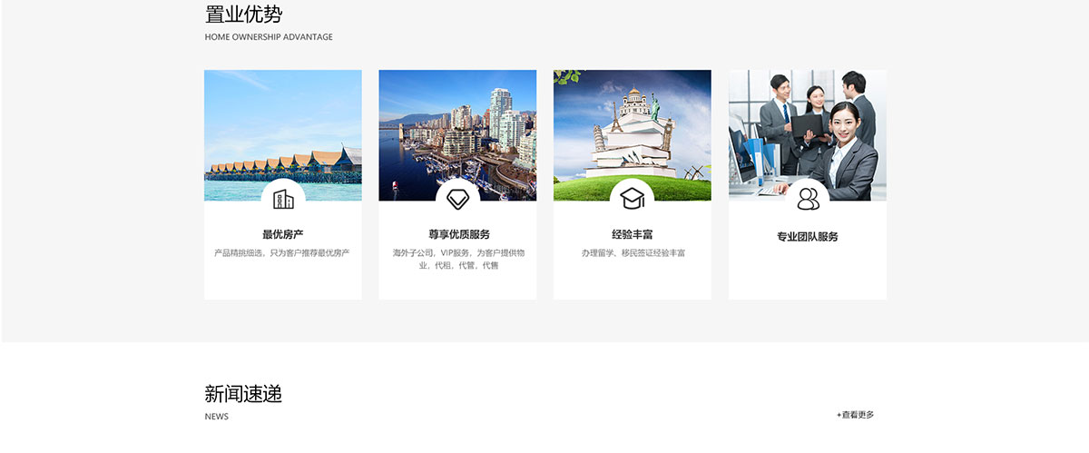The height and width of the screenshot is (453, 1089).
Task: Open the city harbor skyline photo
Action: (457, 135)
